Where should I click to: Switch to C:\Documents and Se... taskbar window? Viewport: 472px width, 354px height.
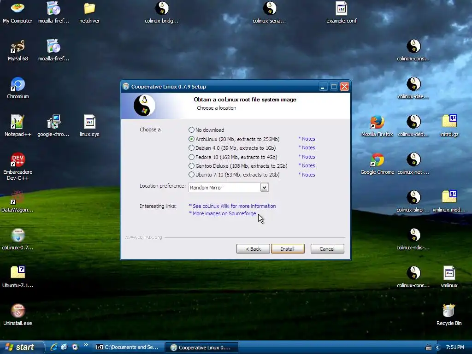click(128, 348)
